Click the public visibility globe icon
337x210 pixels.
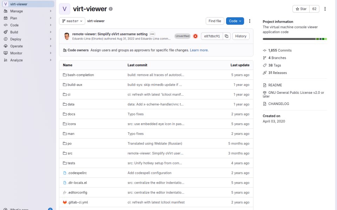point(111,9)
